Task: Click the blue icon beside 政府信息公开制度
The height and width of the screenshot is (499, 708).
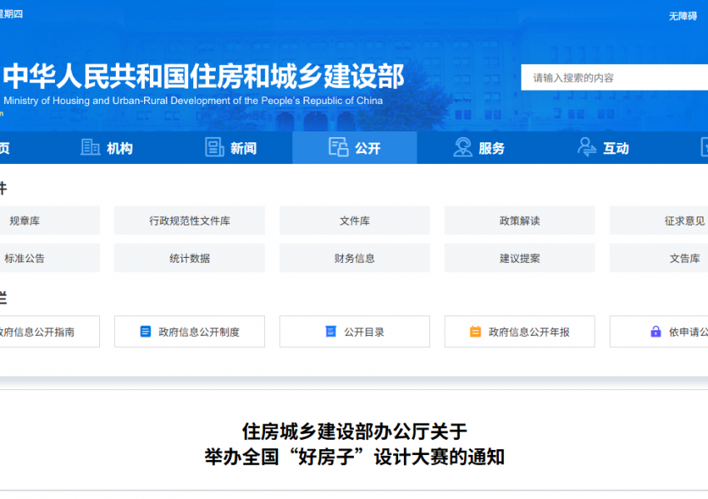Action: 146,332
